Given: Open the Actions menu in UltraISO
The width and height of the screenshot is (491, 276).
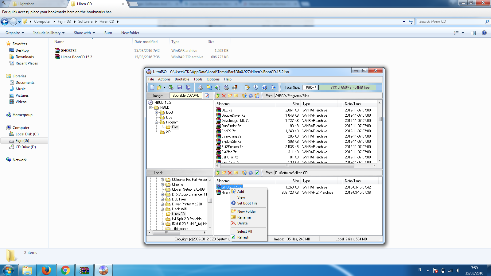Looking at the screenshot, I should [164, 79].
